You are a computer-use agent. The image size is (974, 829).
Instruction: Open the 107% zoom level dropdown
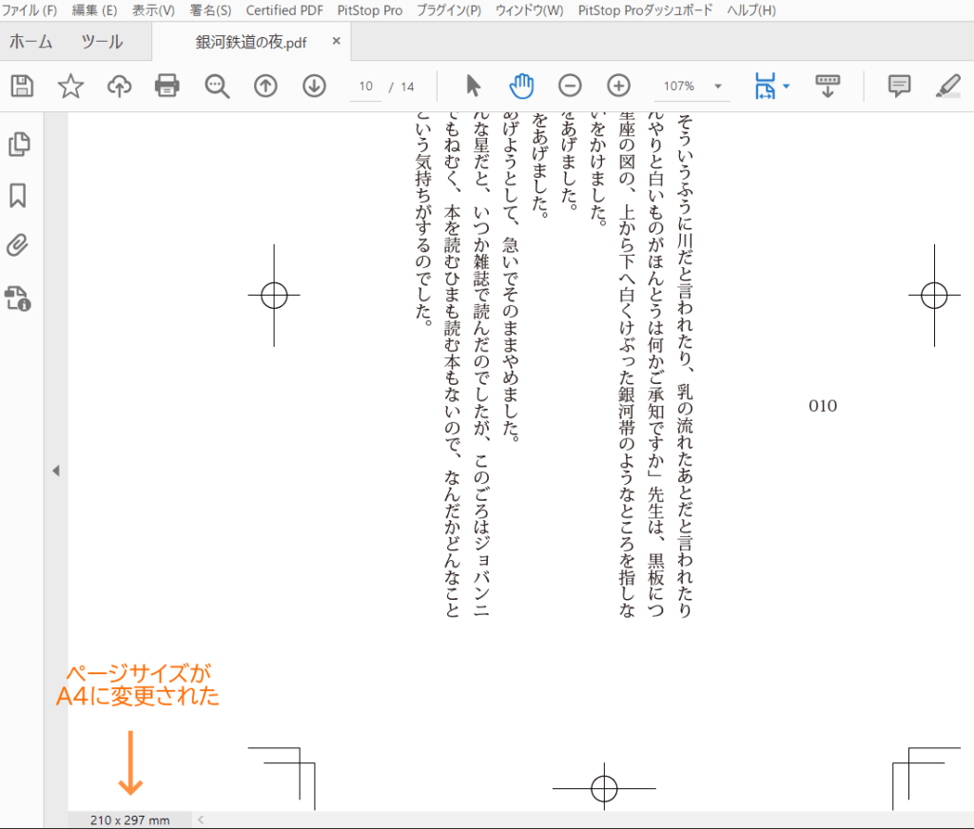click(x=716, y=87)
